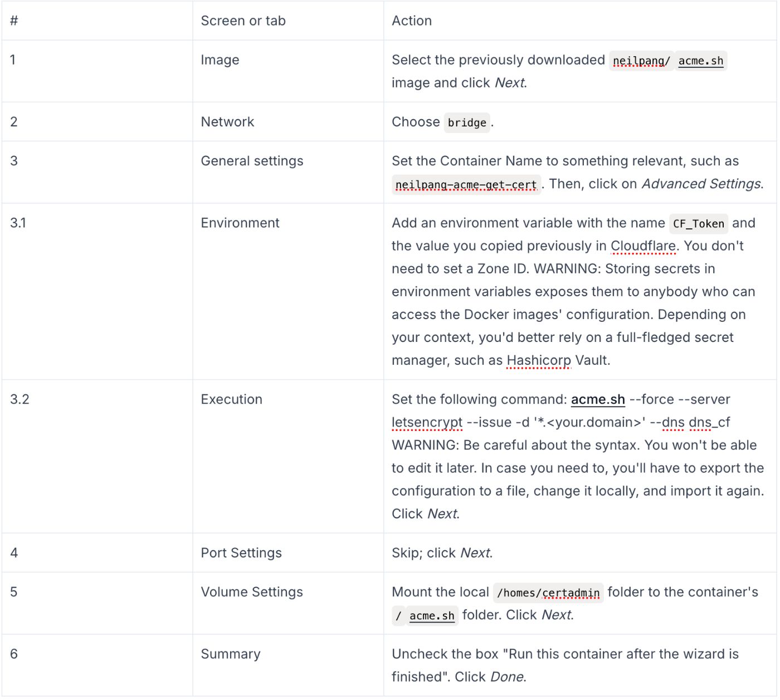Viewport: 780px width, 700px height.
Task: Click the neilpang/ code text
Action: (641, 61)
